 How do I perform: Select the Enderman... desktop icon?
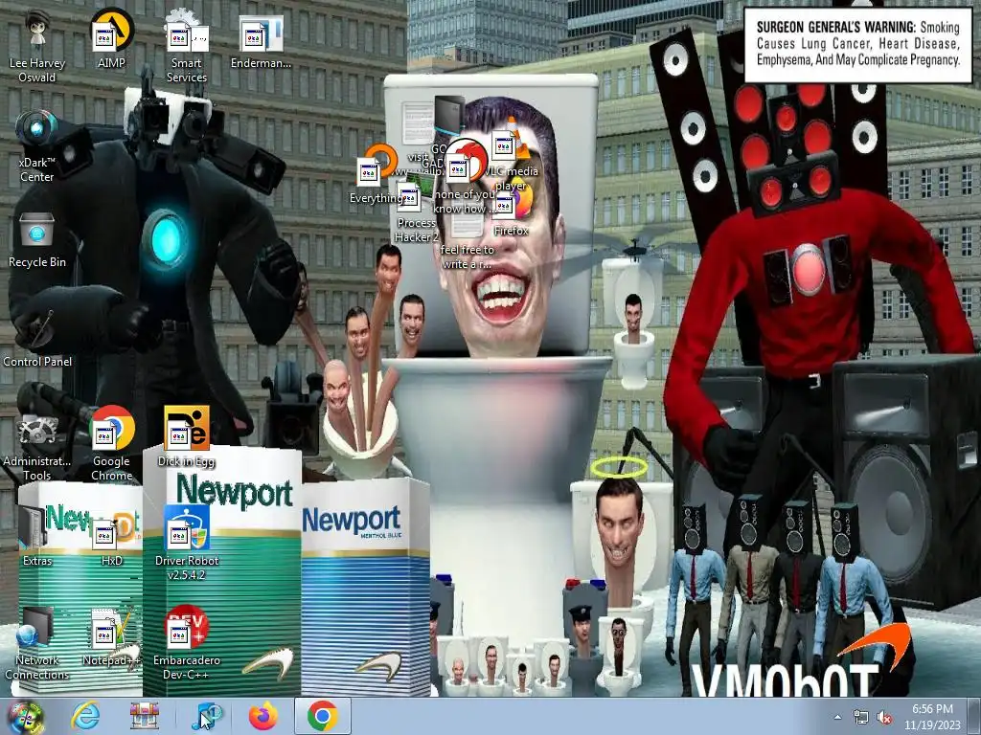pyautogui.click(x=261, y=39)
